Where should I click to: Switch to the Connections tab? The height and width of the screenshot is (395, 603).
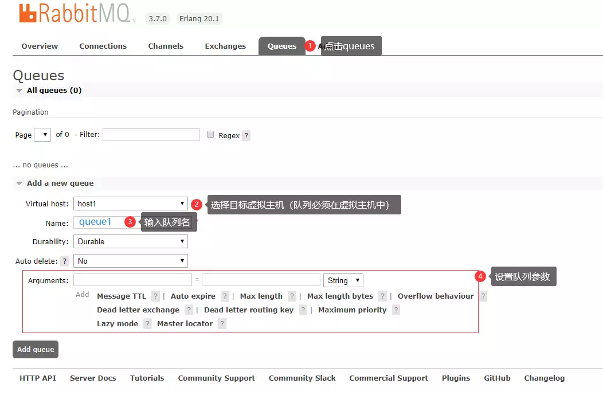pos(103,46)
